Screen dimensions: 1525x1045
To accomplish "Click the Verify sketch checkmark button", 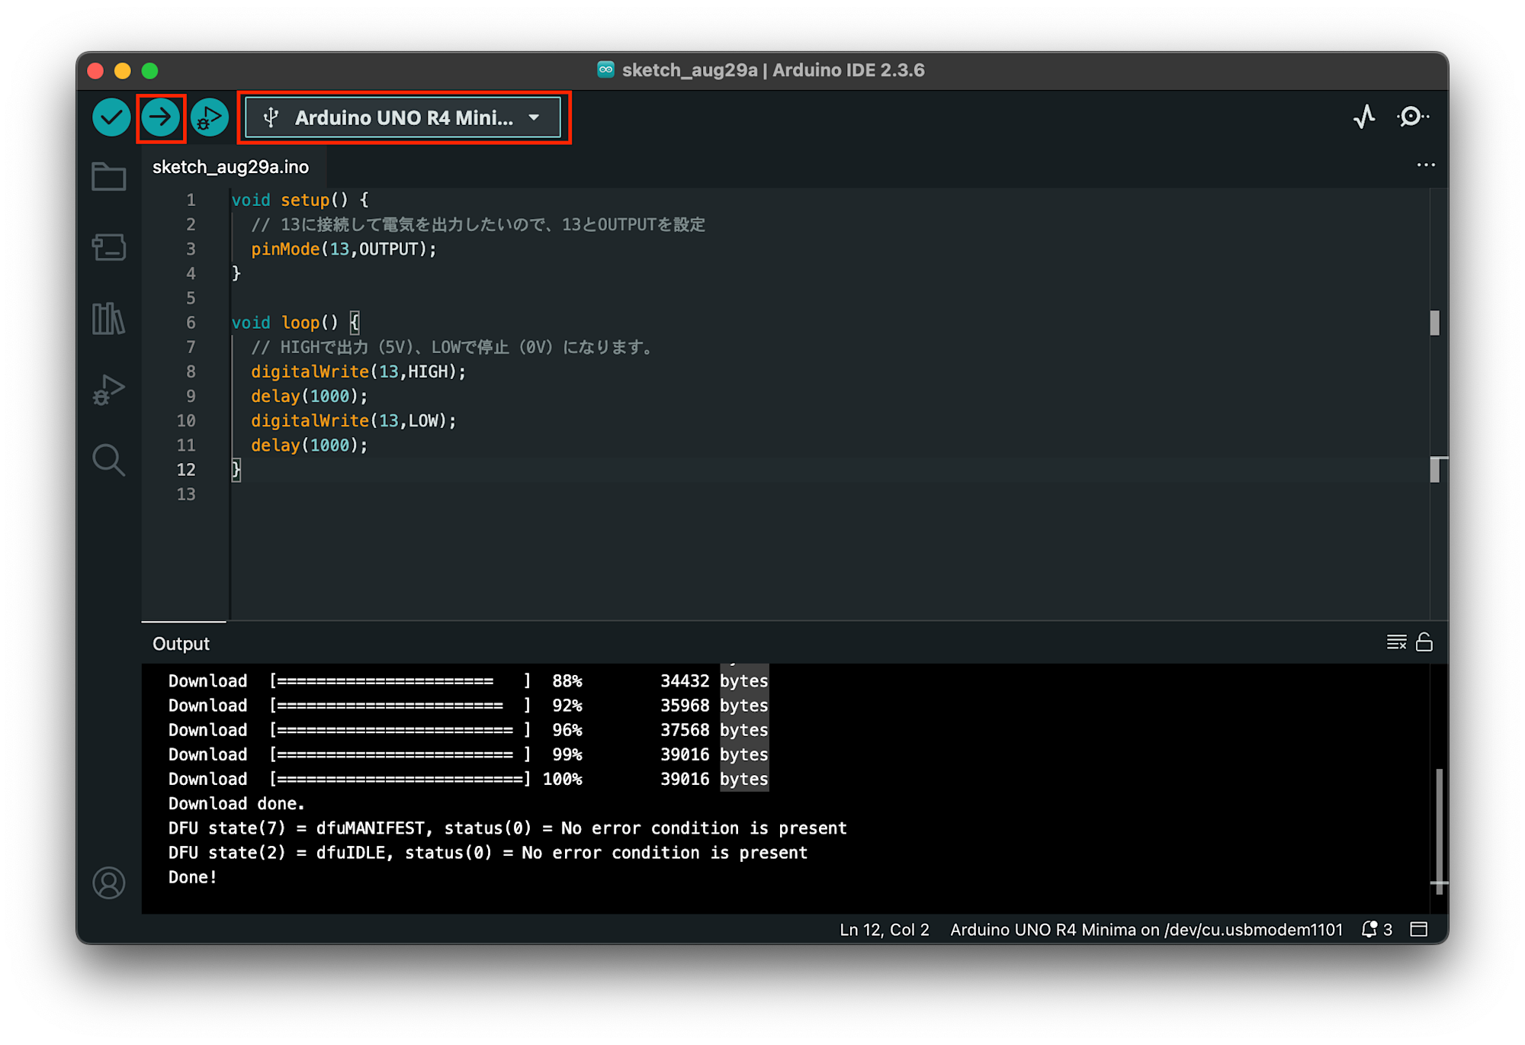I will pyautogui.click(x=111, y=117).
